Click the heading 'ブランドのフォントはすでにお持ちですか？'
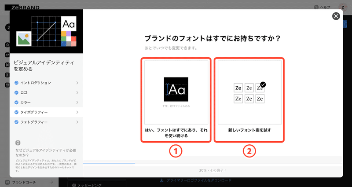Image resolution: width=352 pixels, height=187 pixels. [x=213, y=38]
